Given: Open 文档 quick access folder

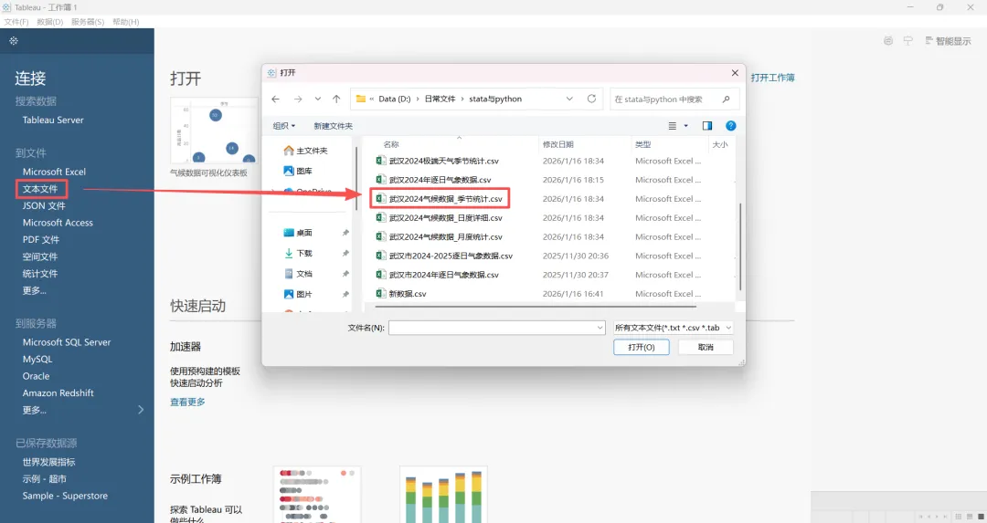Looking at the screenshot, I should click(x=298, y=274).
